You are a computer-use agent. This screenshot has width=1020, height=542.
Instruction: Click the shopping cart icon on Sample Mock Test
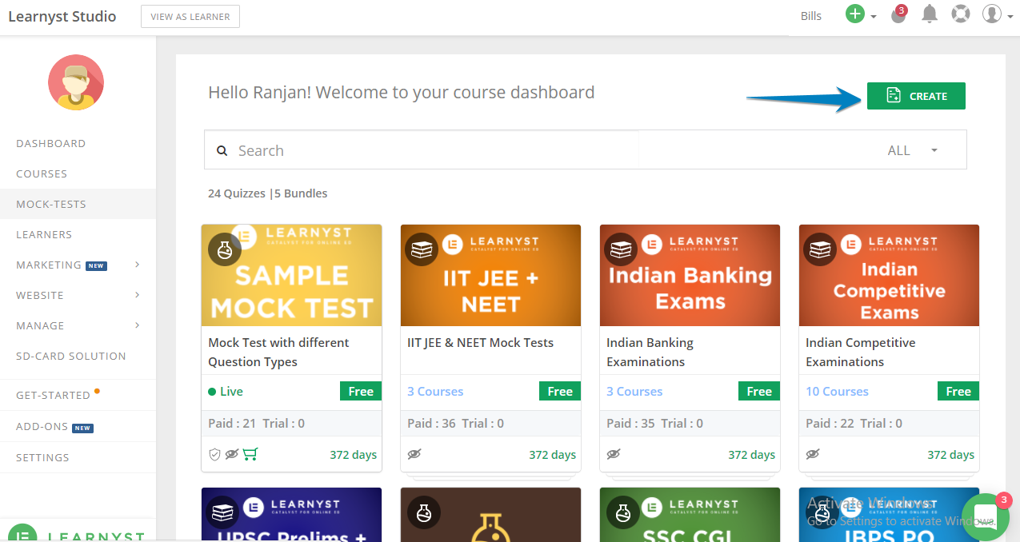250,454
